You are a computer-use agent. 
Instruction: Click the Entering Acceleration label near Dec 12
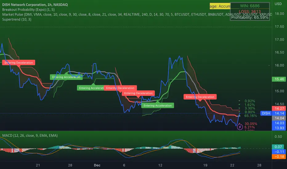pyautogui.click(x=158, y=105)
